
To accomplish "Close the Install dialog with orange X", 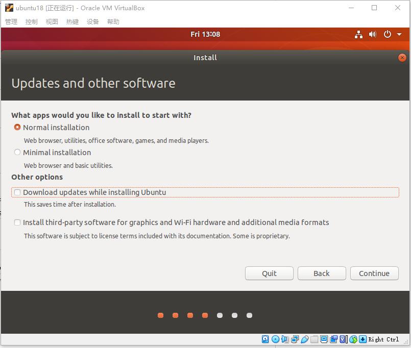I will click(402, 58).
